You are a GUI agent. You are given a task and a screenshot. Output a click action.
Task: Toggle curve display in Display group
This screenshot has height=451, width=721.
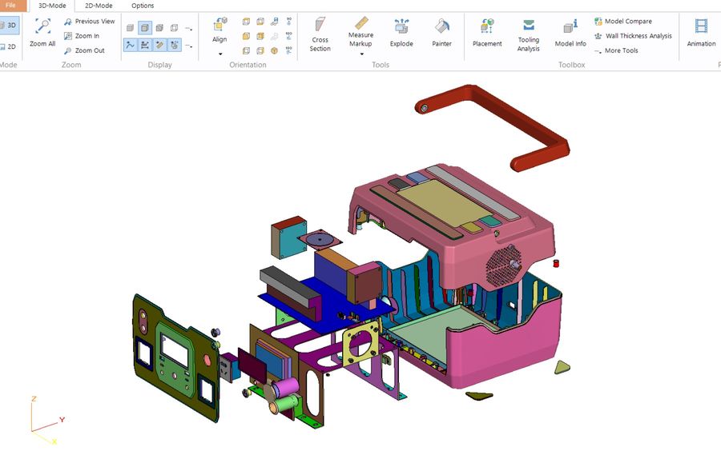[x=130, y=45]
